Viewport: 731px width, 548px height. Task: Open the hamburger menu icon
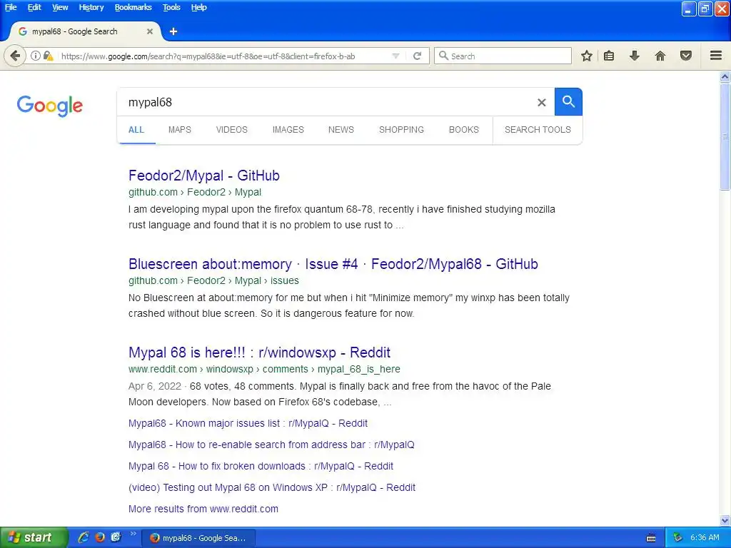pos(716,56)
